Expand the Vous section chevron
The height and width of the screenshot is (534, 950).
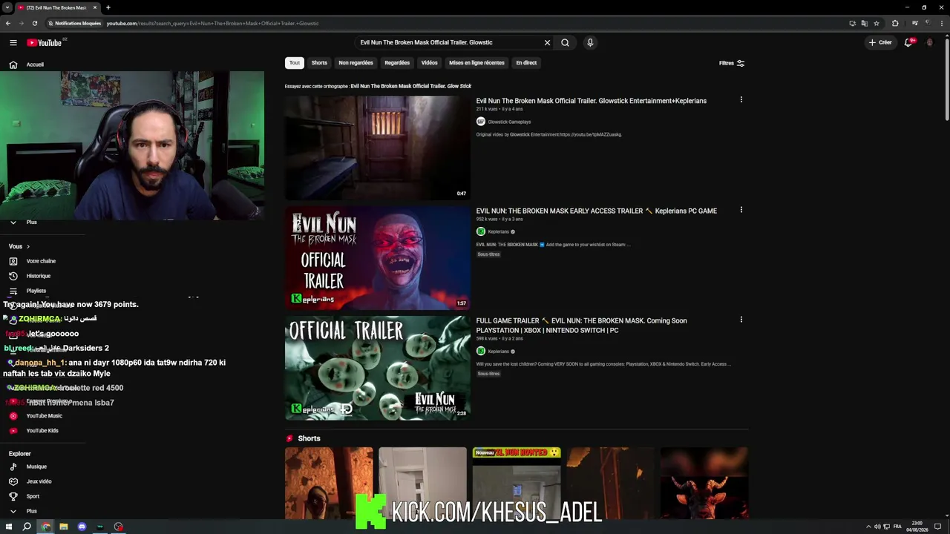(28, 246)
